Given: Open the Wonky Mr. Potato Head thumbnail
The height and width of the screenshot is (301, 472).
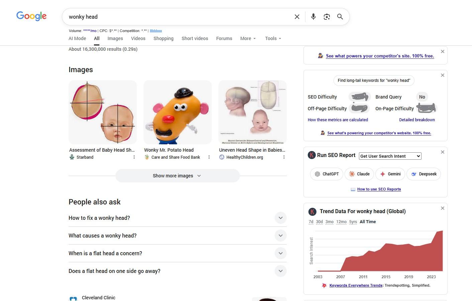Looking at the screenshot, I should pos(178,112).
